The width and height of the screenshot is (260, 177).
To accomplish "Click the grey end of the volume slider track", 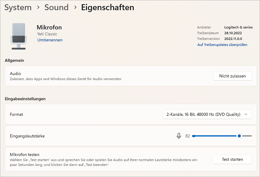I will [248, 136].
